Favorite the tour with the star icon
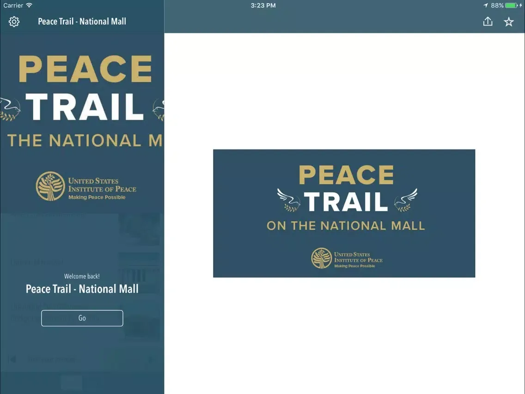 point(508,22)
